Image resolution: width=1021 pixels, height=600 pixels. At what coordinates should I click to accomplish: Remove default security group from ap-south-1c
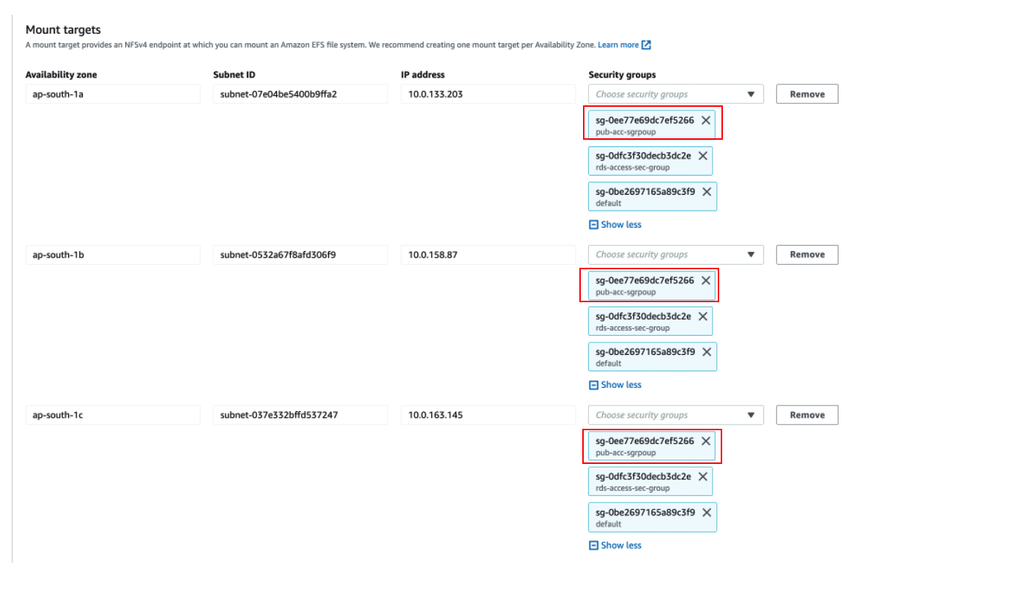(707, 512)
